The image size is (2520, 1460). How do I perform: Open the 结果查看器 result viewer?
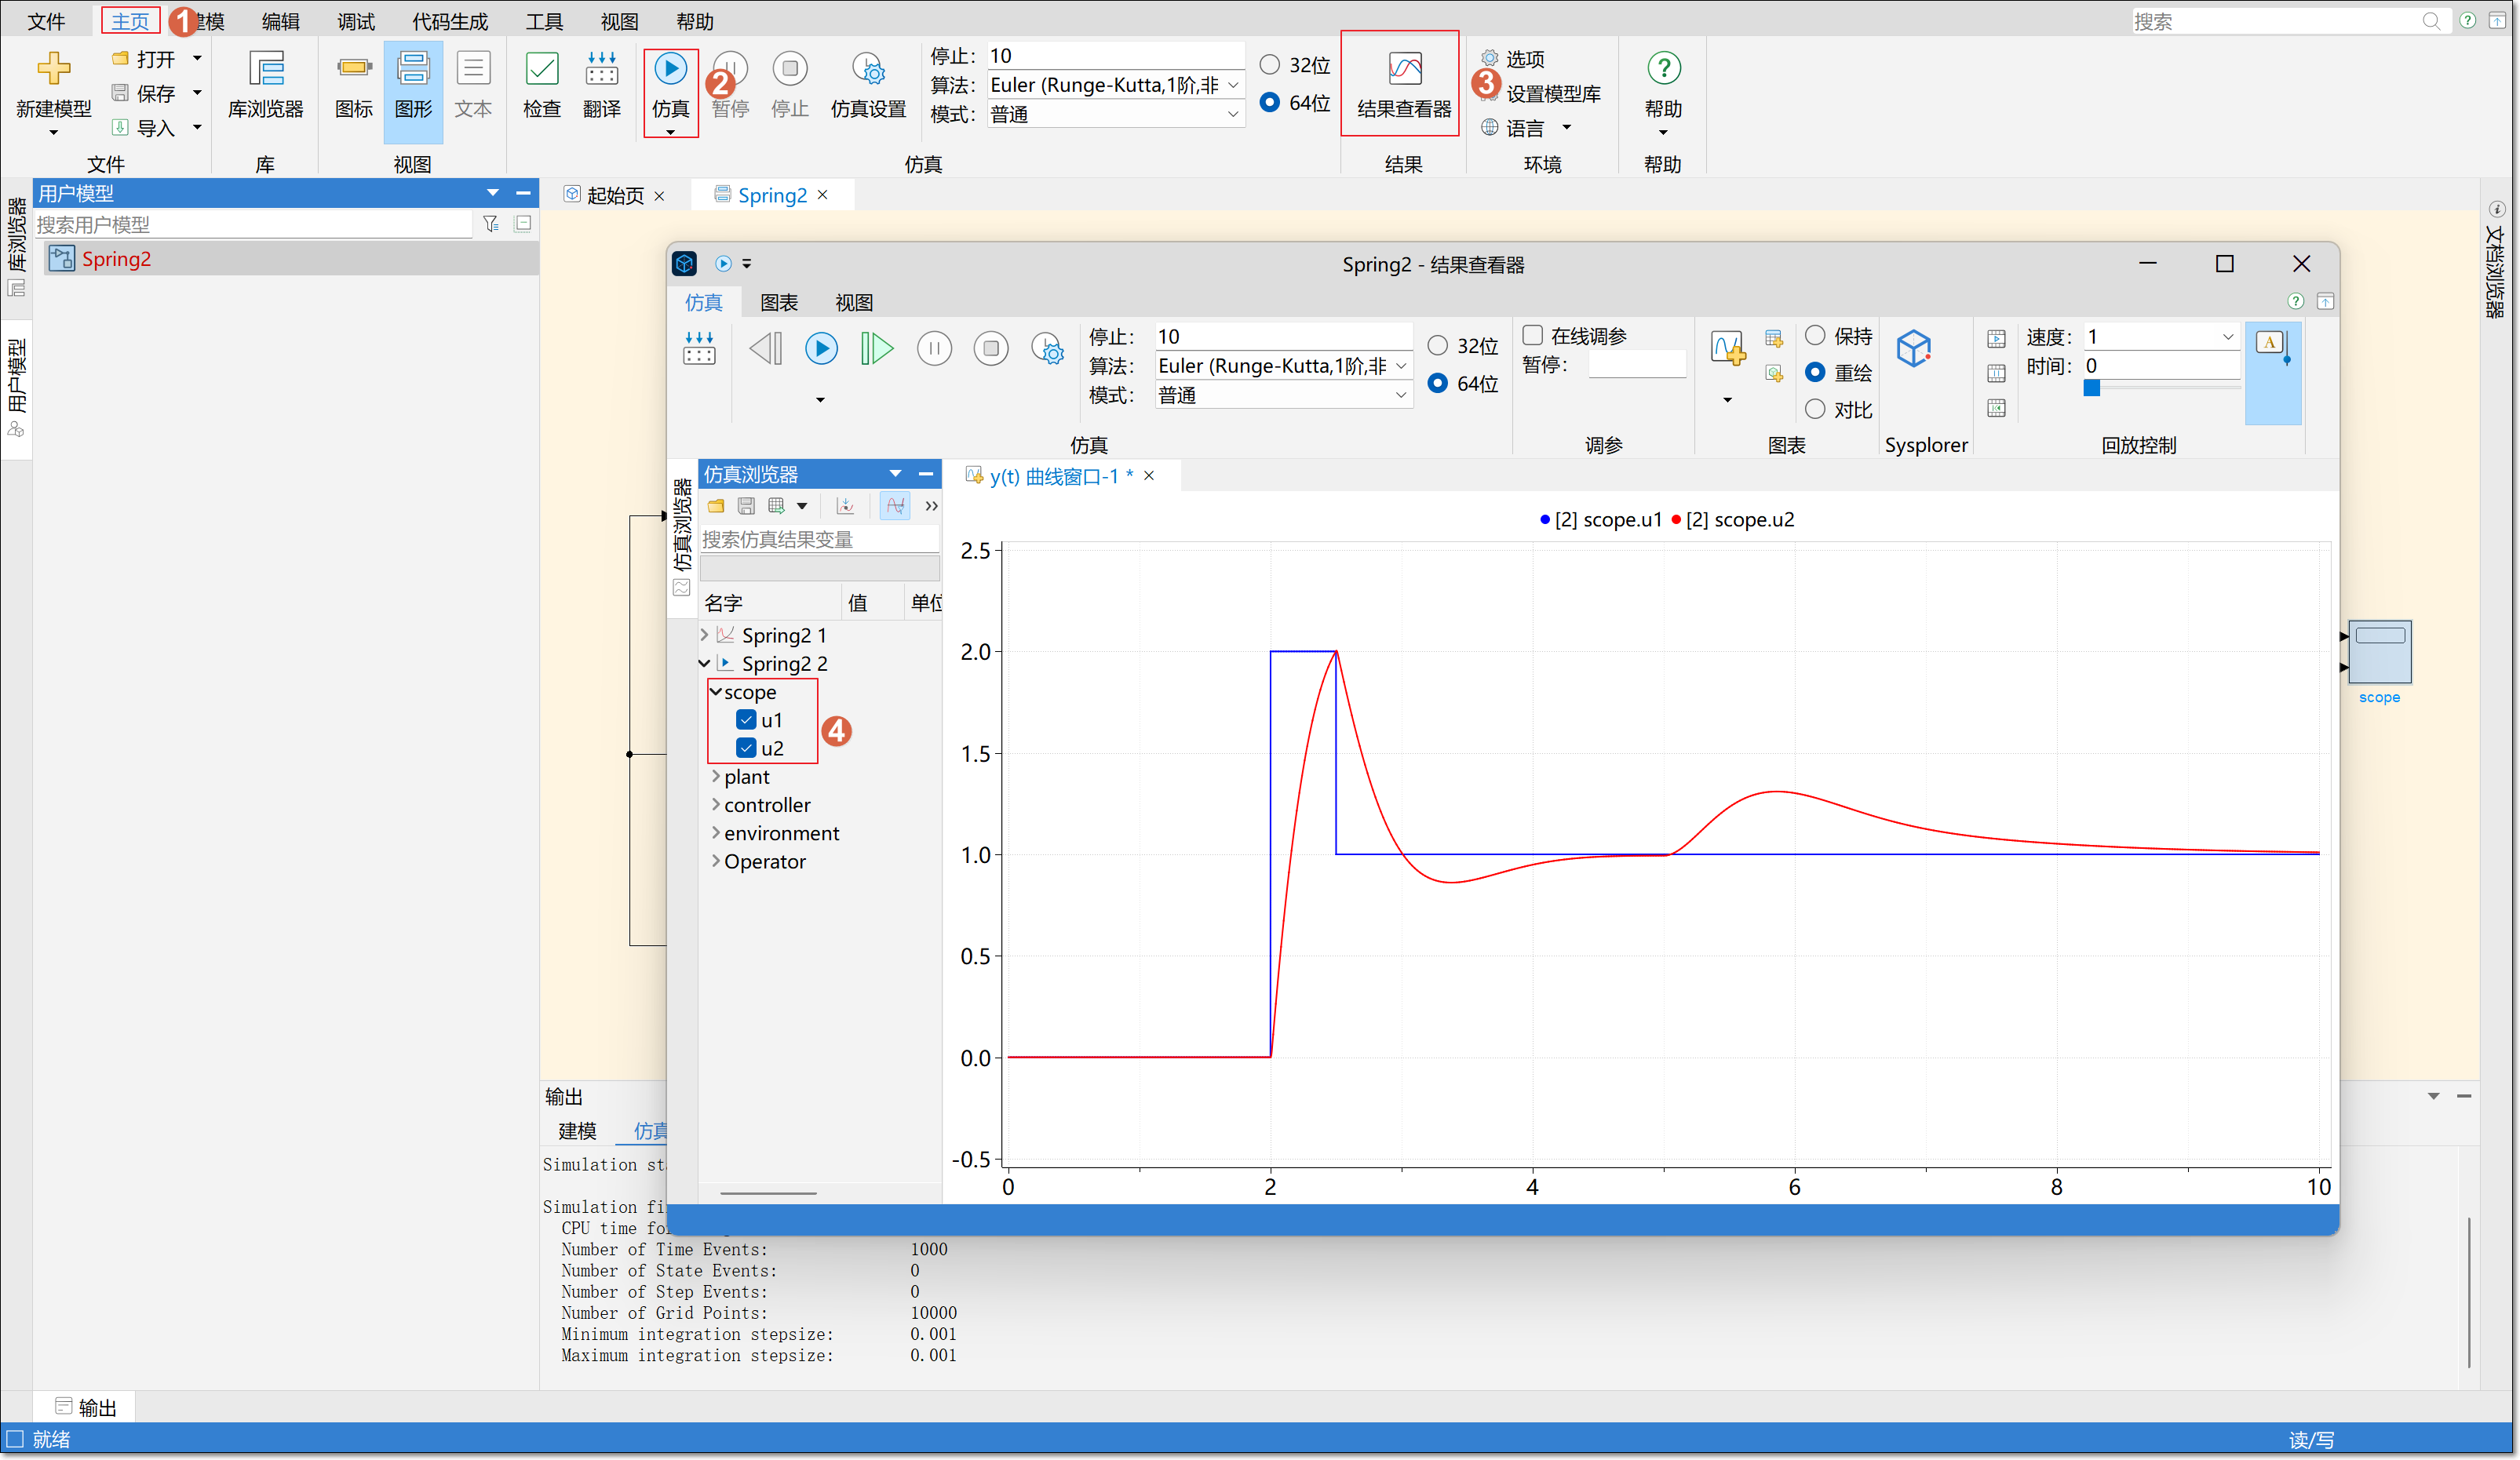(x=1403, y=86)
